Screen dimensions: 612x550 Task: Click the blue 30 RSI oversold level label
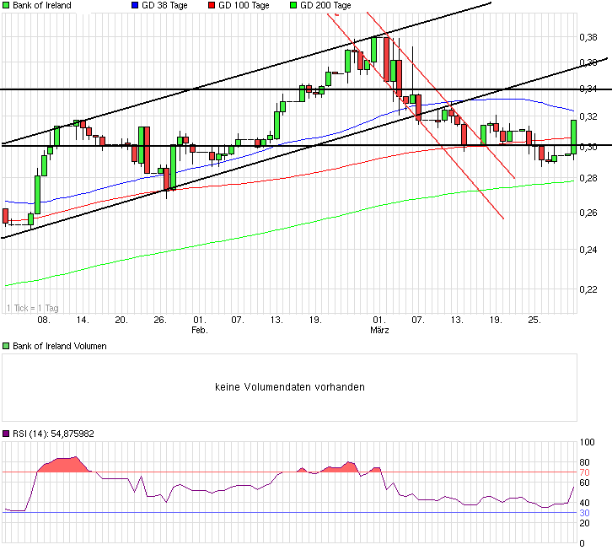583,513
